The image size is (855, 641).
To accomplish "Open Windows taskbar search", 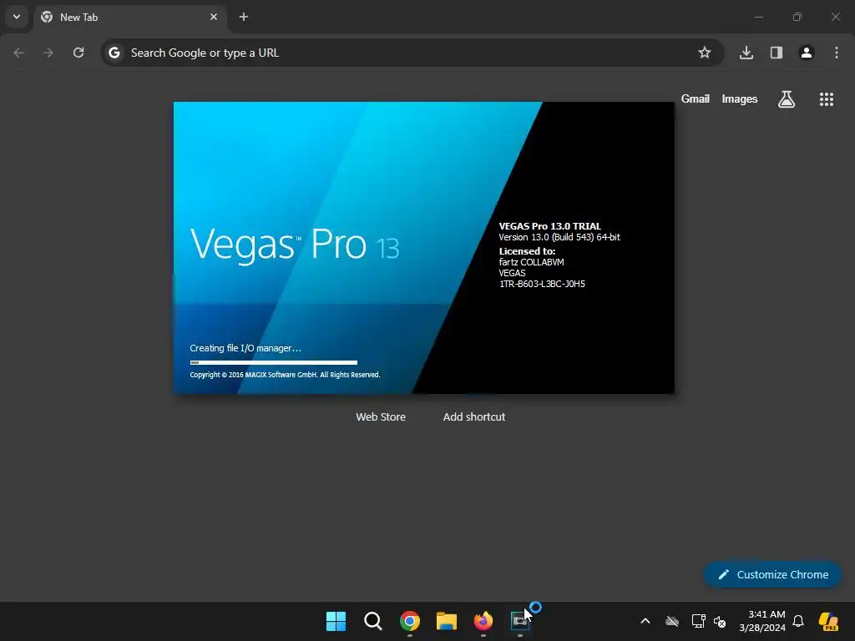I will pyautogui.click(x=373, y=621).
